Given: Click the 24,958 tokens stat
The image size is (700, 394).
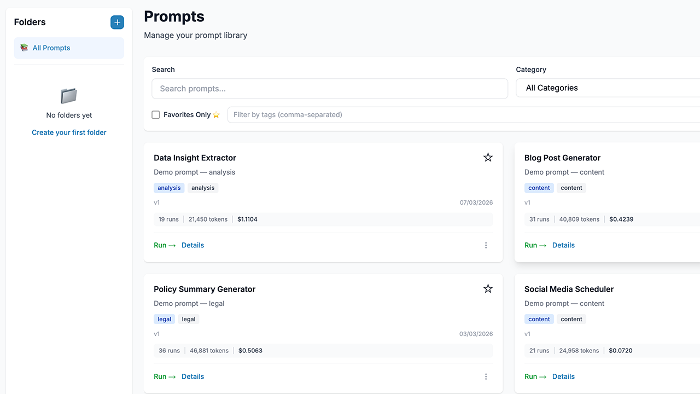Looking at the screenshot, I should pos(579,351).
